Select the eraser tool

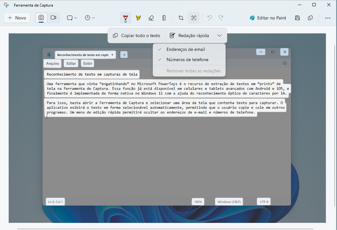[151, 18]
